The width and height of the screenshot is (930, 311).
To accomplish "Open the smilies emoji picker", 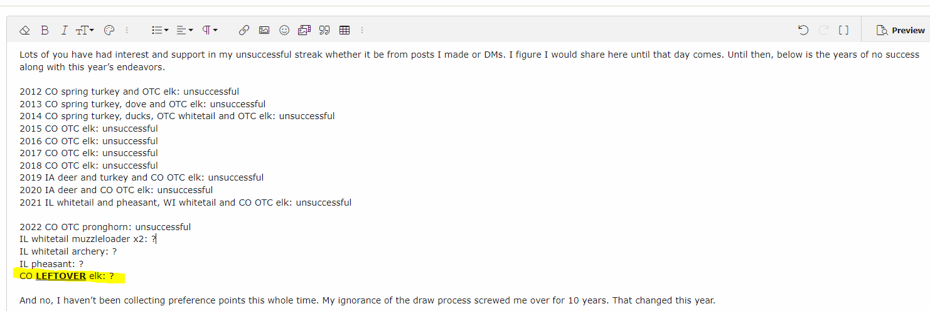I will click(x=284, y=30).
